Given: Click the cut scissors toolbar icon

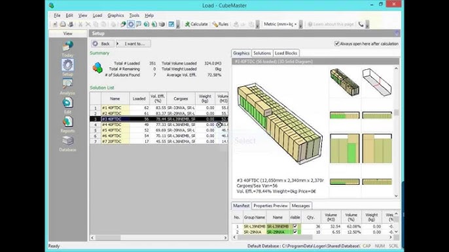Looking at the screenshot, I should [x=81, y=24].
